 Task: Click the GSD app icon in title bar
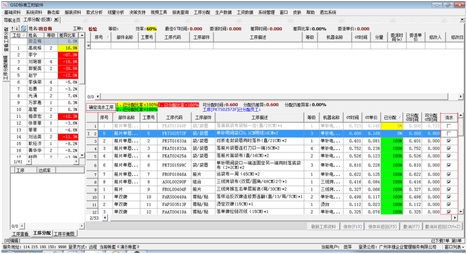coord(5,5)
